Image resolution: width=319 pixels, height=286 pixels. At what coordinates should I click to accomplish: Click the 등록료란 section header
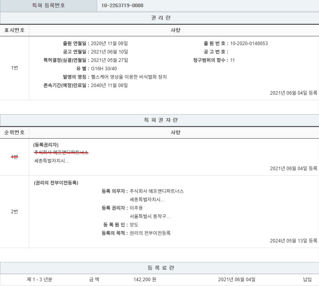click(x=159, y=268)
